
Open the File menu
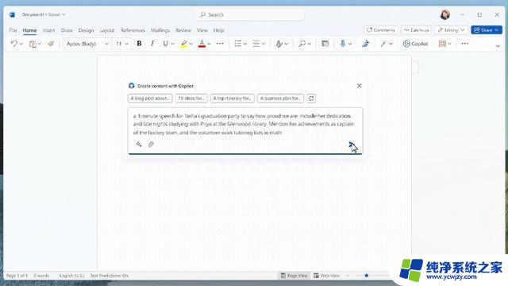pos(13,30)
